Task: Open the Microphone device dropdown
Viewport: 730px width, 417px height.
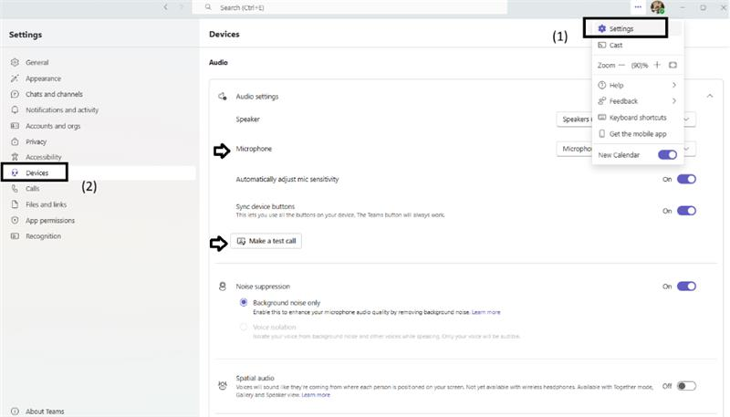Action: (626, 149)
